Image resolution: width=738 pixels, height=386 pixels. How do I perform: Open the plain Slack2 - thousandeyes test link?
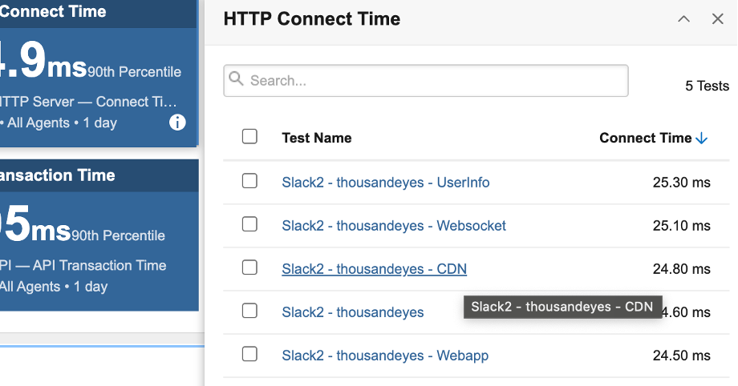coord(352,312)
